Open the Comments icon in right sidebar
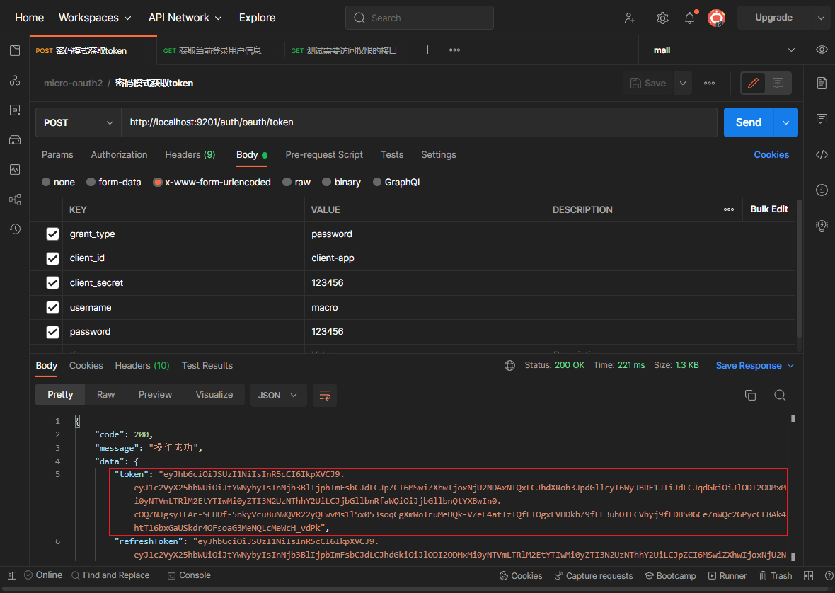 (x=822, y=118)
